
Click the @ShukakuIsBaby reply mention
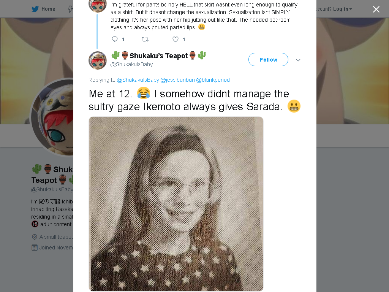click(x=138, y=80)
